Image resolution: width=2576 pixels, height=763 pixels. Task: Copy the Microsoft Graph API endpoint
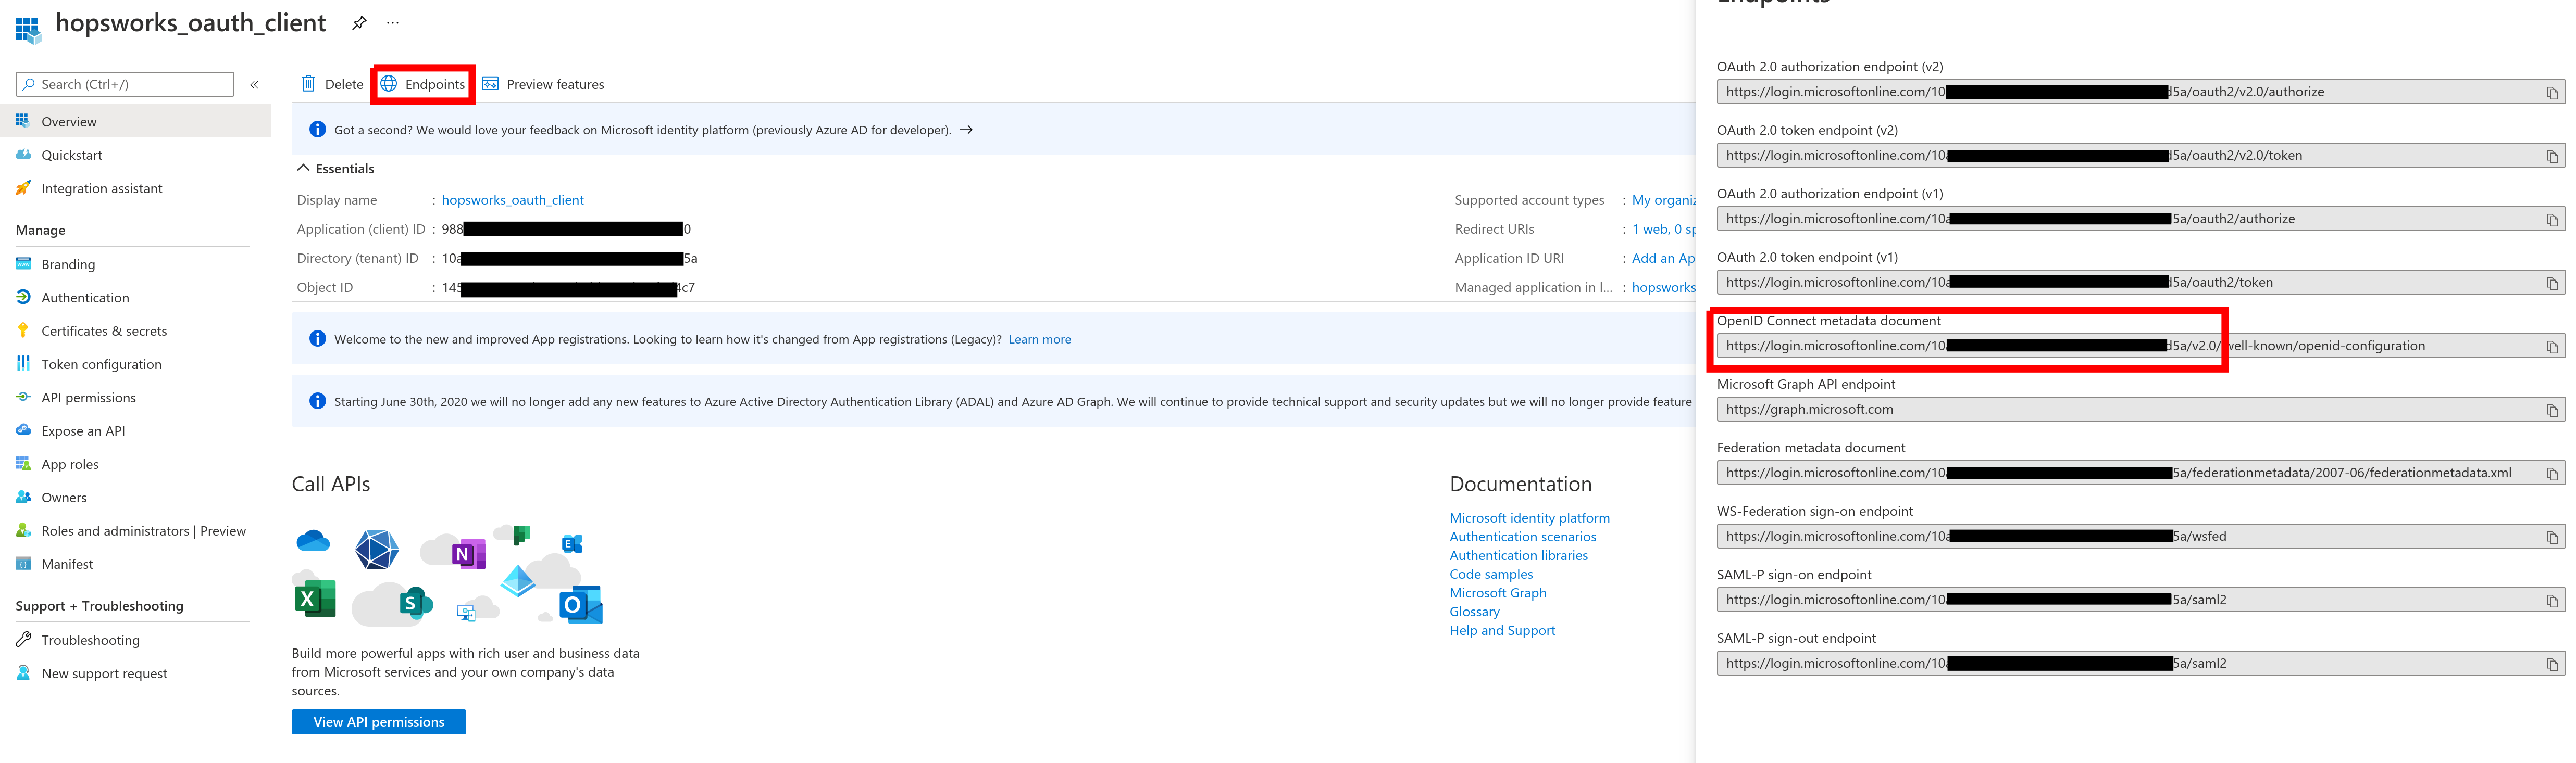[2551, 411]
